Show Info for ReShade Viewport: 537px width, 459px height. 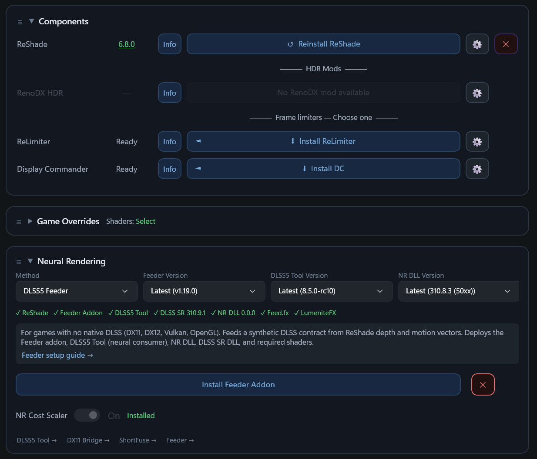click(x=170, y=44)
